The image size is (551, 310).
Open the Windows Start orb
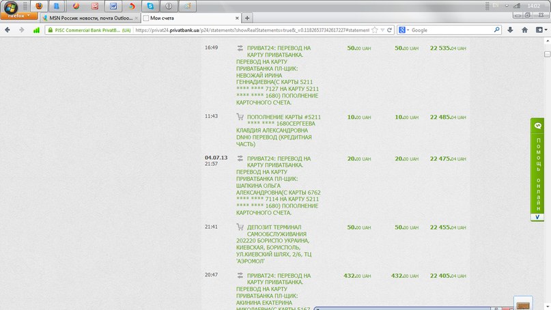click(10, 7)
